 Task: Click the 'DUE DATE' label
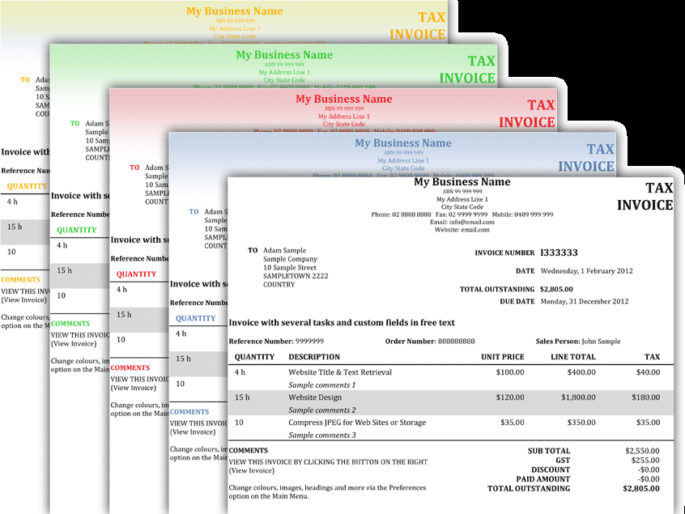[517, 301]
